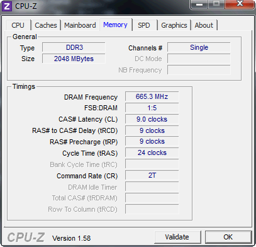Click the Command Rate (CR) label
The image size is (256, 247).
pos(87,176)
